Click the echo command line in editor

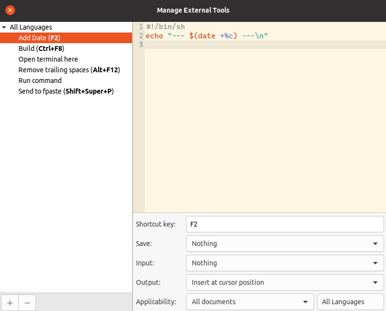click(x=206, y=36)
